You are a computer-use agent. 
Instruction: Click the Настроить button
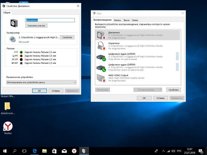click(102, 90)
